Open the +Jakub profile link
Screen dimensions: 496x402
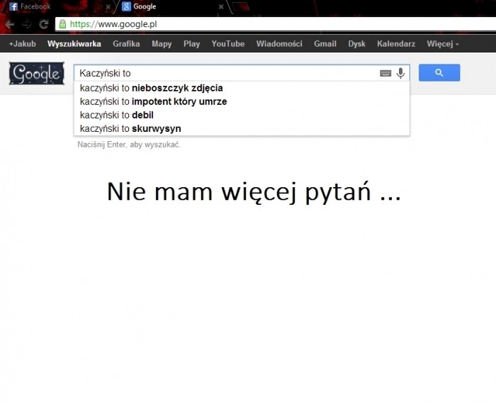pos(22,44)
